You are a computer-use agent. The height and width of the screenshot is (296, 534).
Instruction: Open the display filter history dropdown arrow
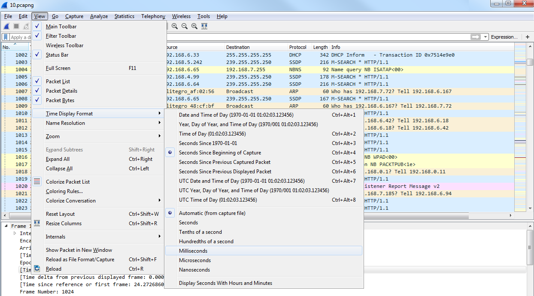coord(485,37)
